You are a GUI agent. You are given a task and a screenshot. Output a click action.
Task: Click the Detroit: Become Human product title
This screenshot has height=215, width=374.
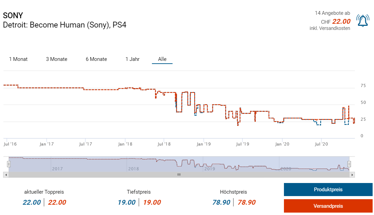65,25
